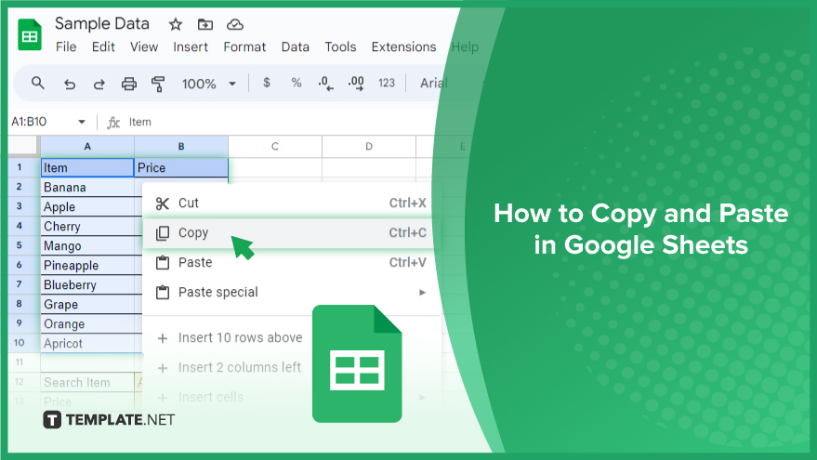This screenshot has height=460, width=817.
Task: Click the select all corner box
Action: coord(23,147)
